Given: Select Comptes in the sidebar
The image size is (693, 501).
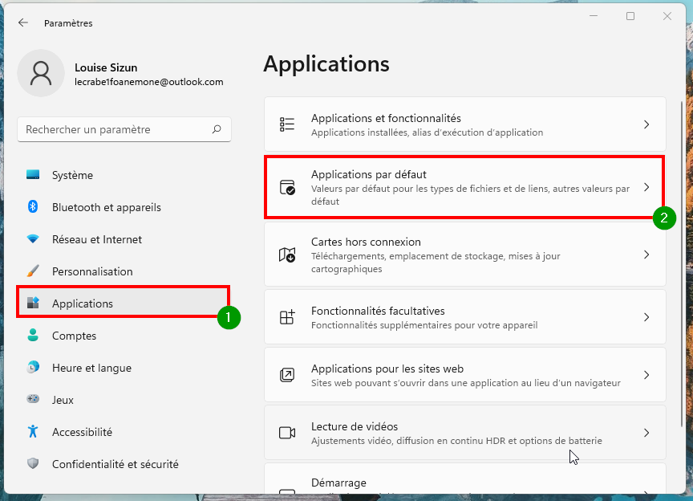Looking at the screenshot, I should tap(124, 336).
